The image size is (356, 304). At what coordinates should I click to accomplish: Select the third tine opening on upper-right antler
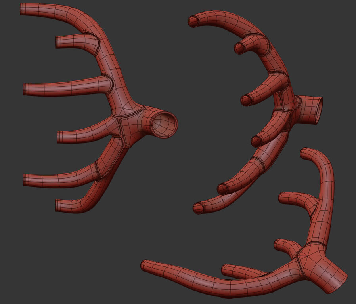246,100
